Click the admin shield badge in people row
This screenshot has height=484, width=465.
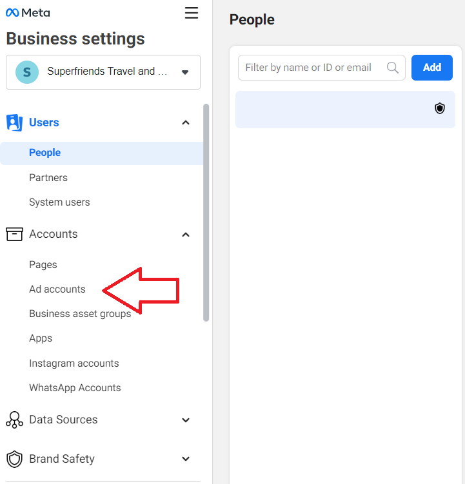click(x=440, y=108)
